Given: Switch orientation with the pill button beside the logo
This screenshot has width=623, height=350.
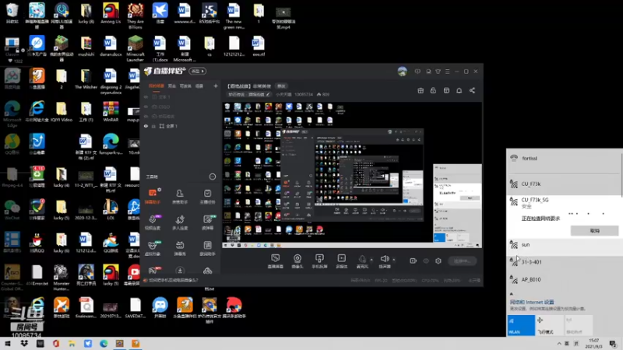Looking at the screenshot, I should (198, 71).
